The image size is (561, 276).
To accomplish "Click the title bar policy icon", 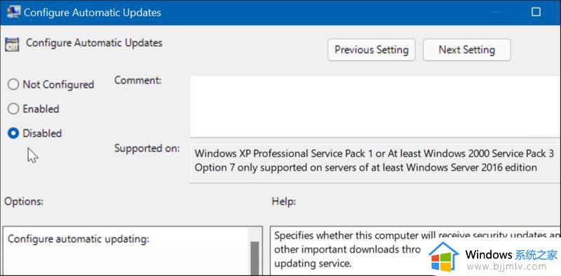I will point(13,13).
